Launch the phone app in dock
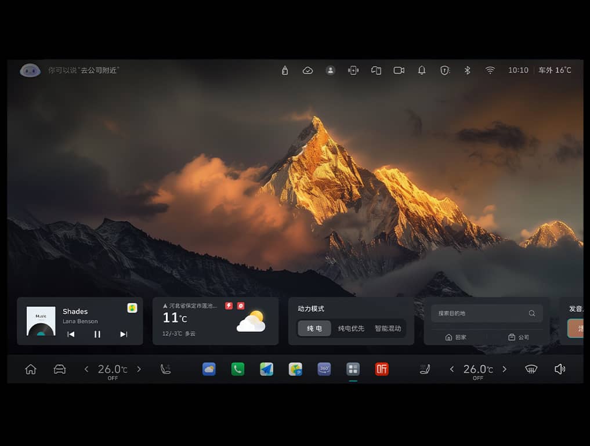Screen dimensions: 590x446 pos(238,369)
